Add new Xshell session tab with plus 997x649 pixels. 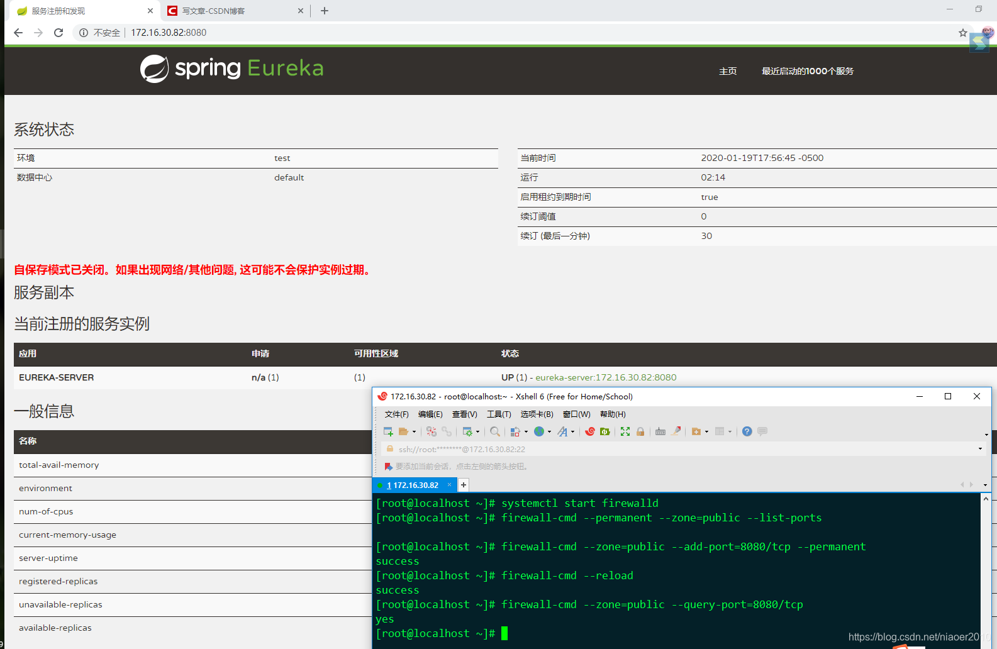[x=464, y=485]
